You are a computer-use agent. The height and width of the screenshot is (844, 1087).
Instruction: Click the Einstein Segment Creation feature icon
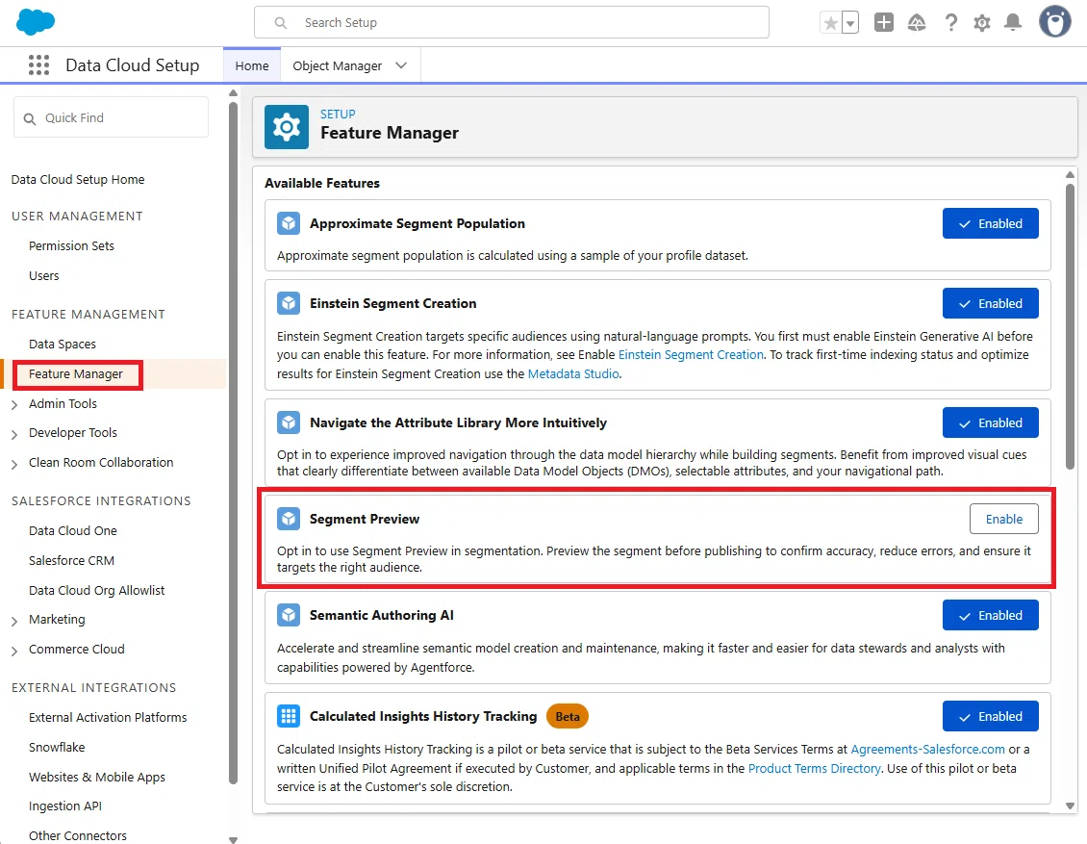289,303
